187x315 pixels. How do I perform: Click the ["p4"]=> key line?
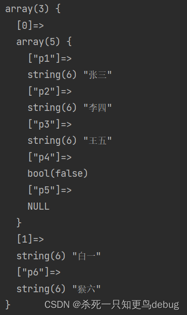point(50,158)
